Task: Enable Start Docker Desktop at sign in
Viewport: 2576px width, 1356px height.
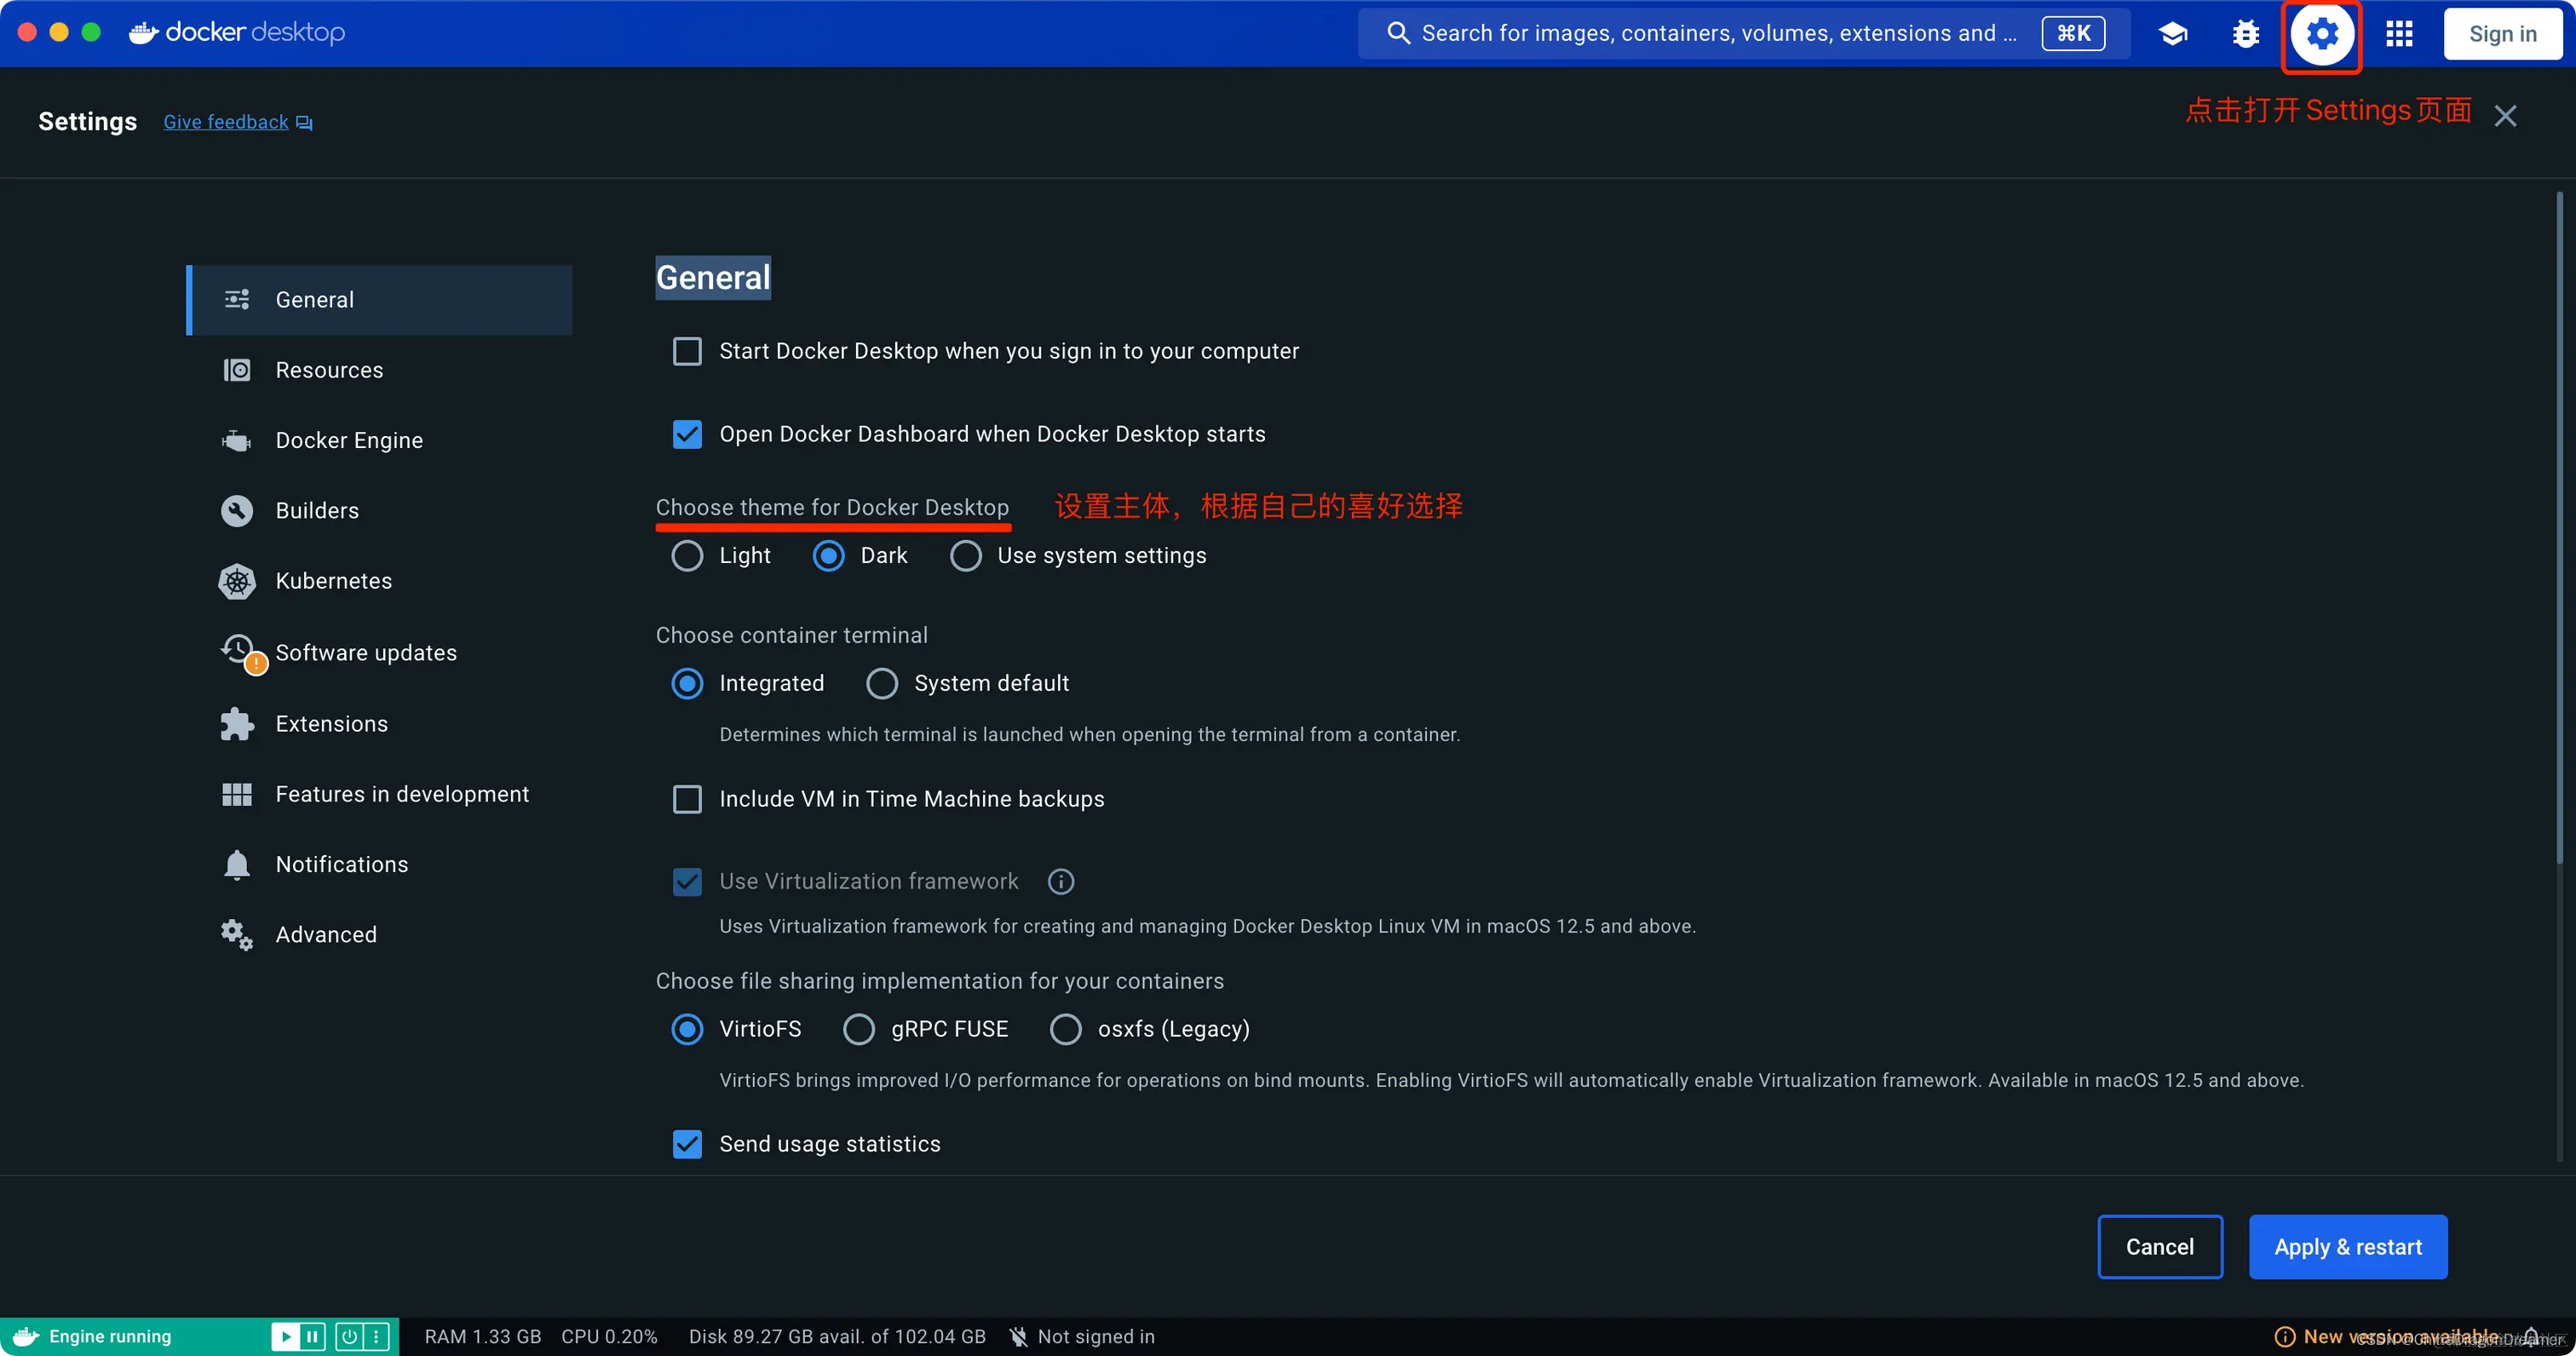Action: (687, 351)
